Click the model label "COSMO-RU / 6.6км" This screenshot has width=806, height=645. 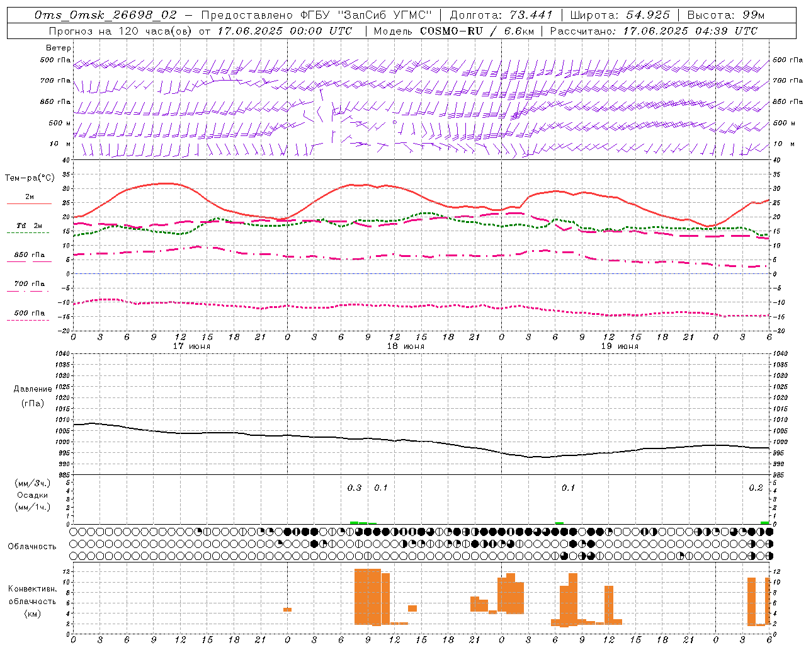click(x=477, y=31)
